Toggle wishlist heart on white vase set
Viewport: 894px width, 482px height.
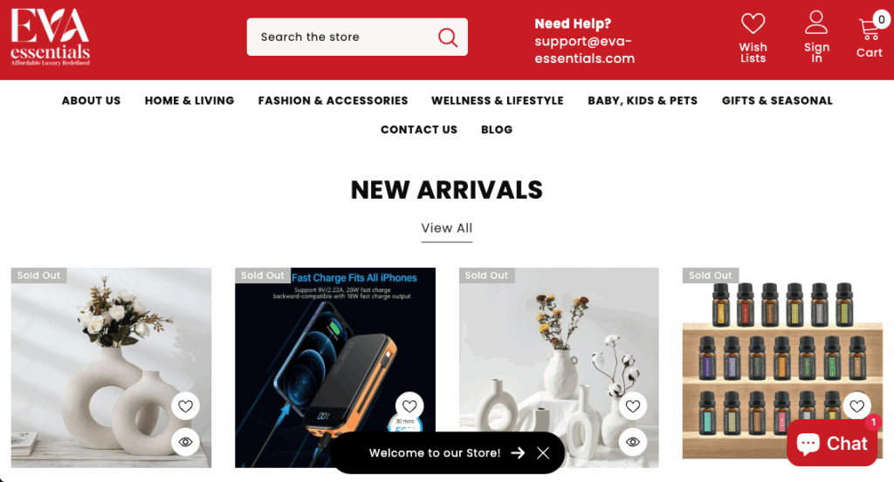pos(633,406)
